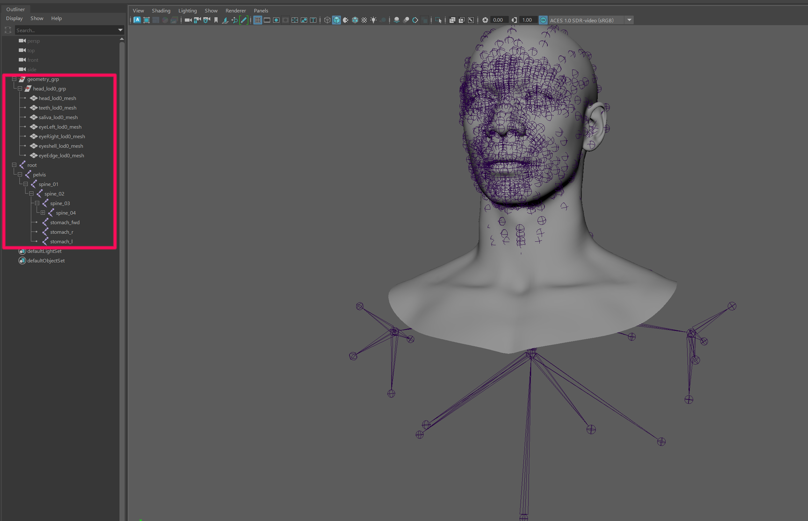This screenshot has width=808, height=521.
Task: Expand the spine_04 joint
Action: pos(43,213)
